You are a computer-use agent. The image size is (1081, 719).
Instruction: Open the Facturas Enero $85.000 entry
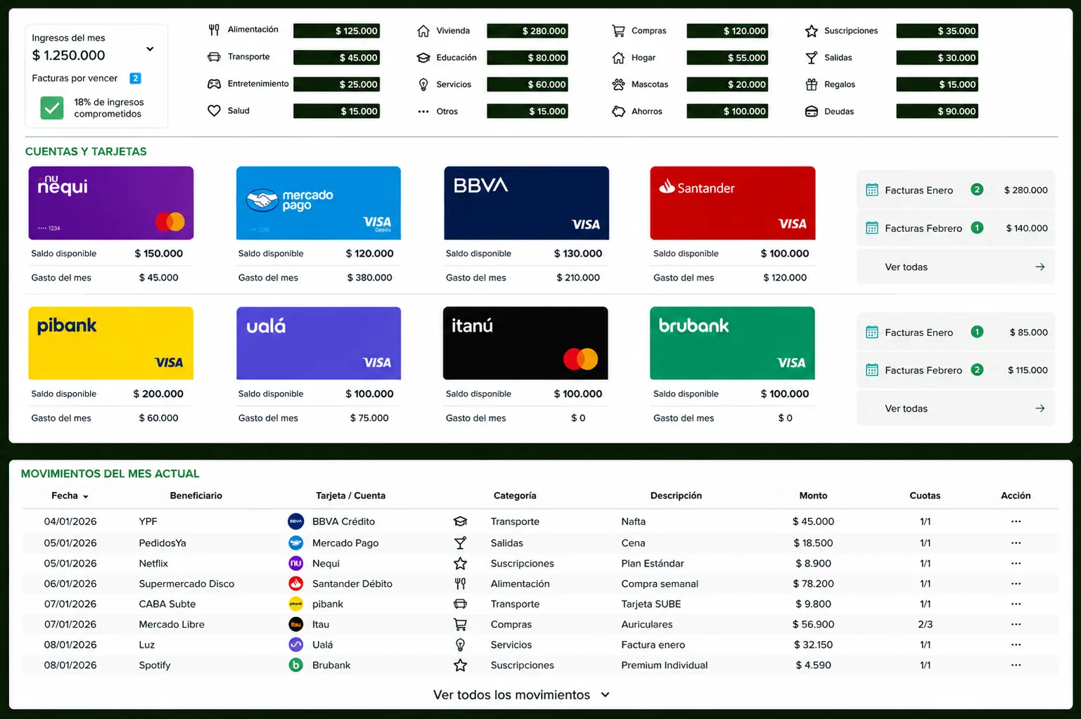tap(956, 332)
